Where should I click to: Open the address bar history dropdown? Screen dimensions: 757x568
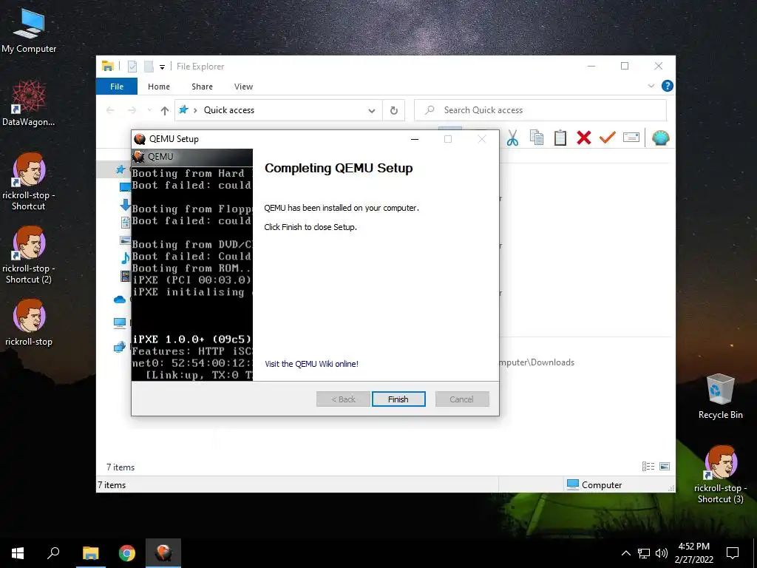pyautogui.click(x=371, y=111)
